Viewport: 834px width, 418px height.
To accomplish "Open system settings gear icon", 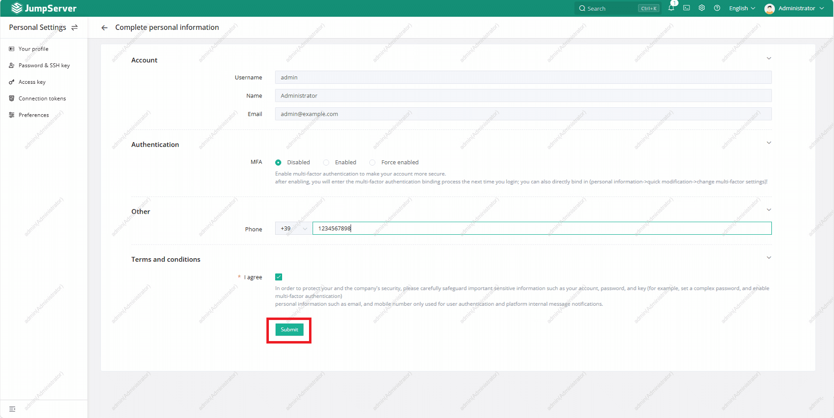I will coord(702,8).
